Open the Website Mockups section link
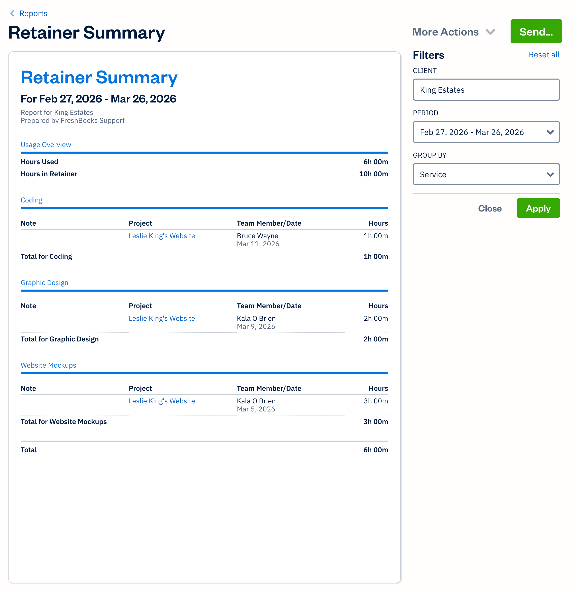 pos(48,365)
